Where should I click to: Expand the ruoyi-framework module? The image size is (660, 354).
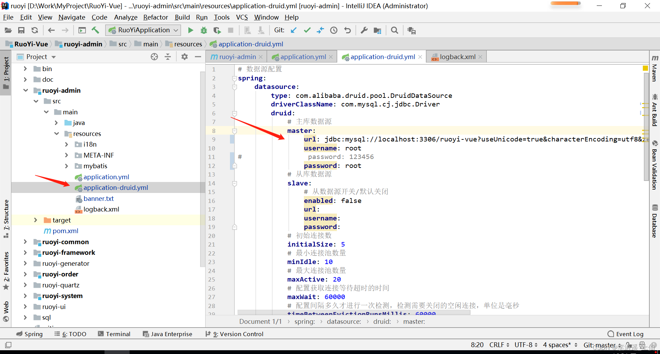[25, 252]
